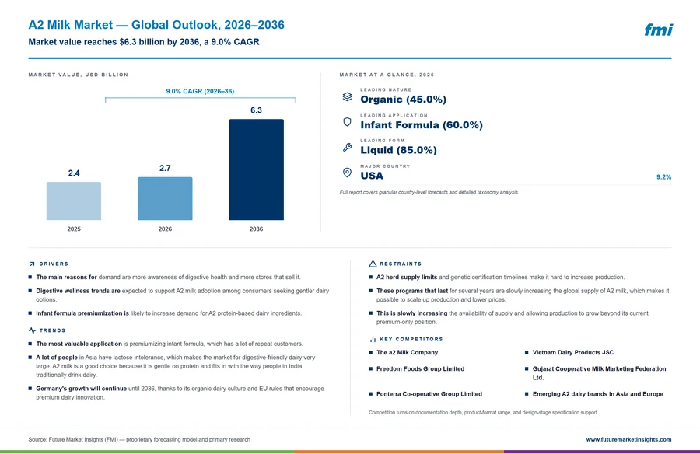Click the title A2 Milk Market — Global Outlook
The width and height of the screenshot is (700, 454).
pos(156,25)
